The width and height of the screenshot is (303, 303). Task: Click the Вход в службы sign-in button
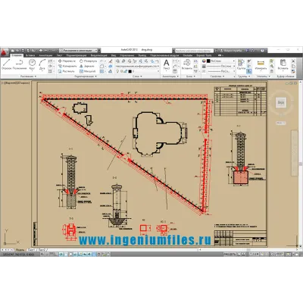click(x=231, y=51)
